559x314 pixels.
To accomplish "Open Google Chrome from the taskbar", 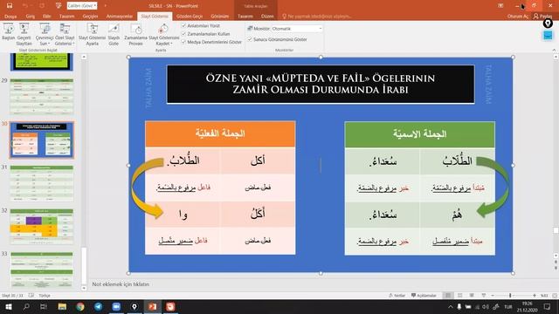I will [x=80, y=307].
